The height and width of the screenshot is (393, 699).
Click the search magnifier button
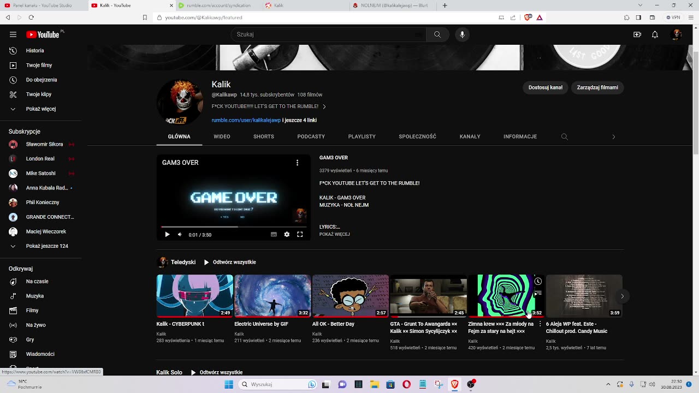coord(437,34)
